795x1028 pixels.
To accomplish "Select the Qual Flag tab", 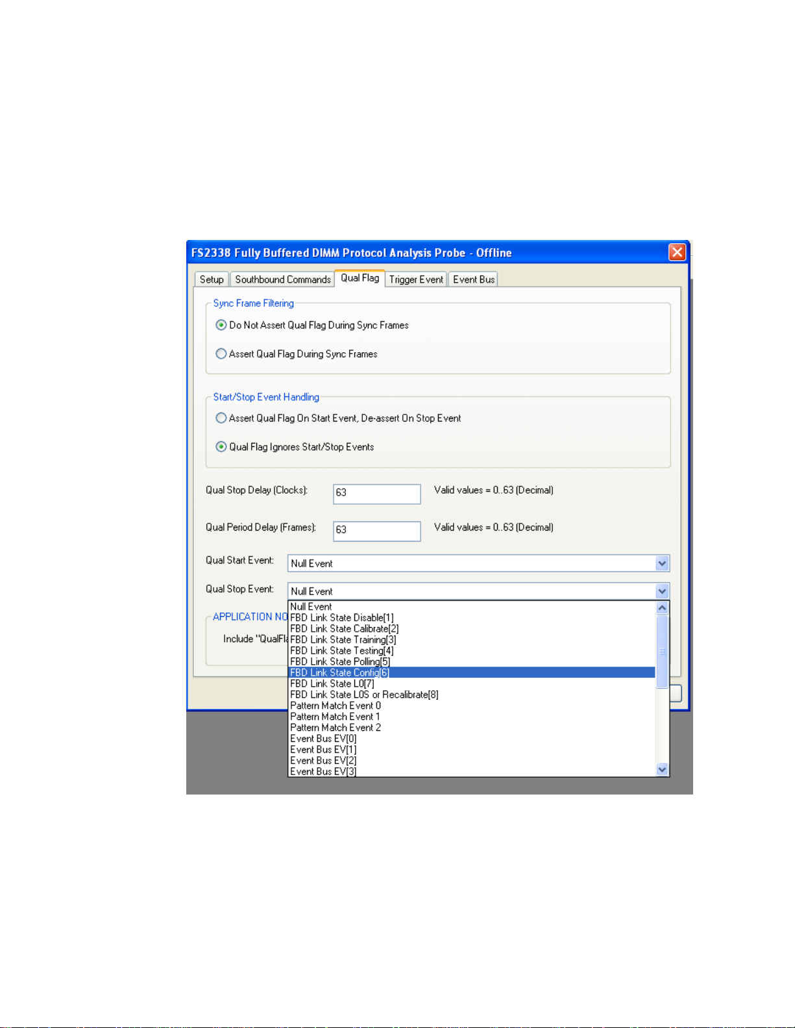I will point(360,278).
